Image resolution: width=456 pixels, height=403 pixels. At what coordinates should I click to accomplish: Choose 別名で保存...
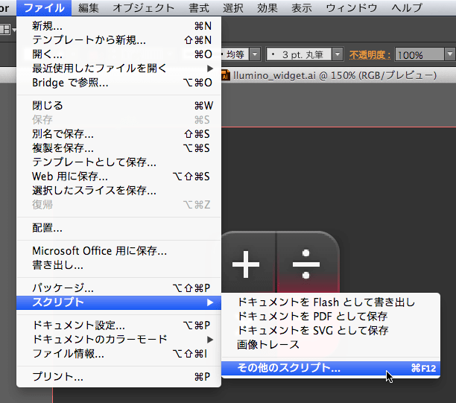tap(119, 134)
